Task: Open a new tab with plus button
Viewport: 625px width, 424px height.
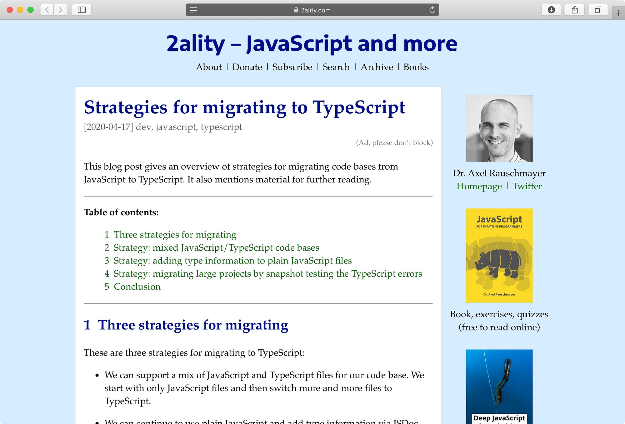Action: pyautogui.click(x=618, y=13)
